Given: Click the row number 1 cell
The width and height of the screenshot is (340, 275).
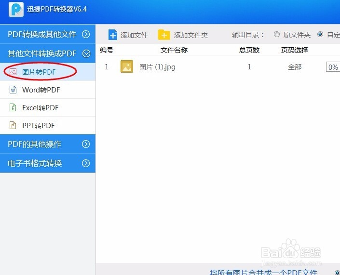Looking at the screenshot, I should [107, 66].
